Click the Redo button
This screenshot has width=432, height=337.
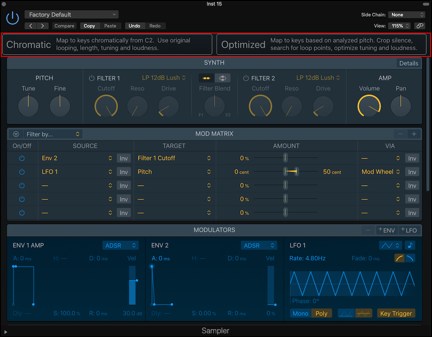click(x=155, y=26)
